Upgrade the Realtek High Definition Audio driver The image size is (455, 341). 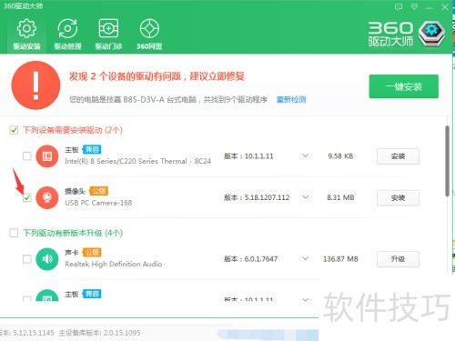(398, 259)
